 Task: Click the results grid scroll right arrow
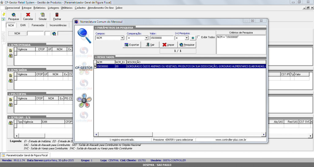(x=264, y=134)
